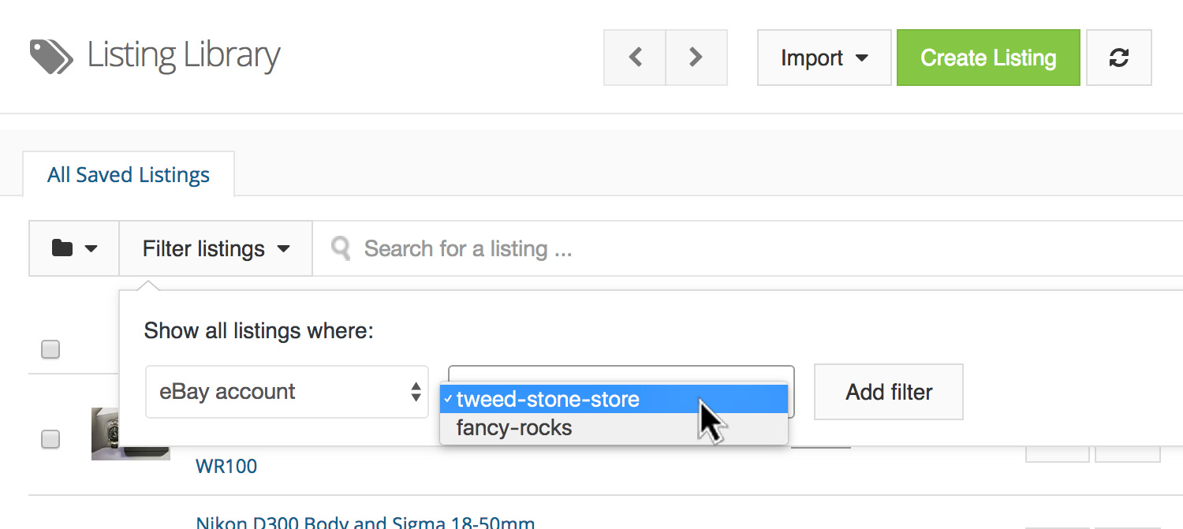Click the tag icon beside Listing Library

tap(51, 57)
